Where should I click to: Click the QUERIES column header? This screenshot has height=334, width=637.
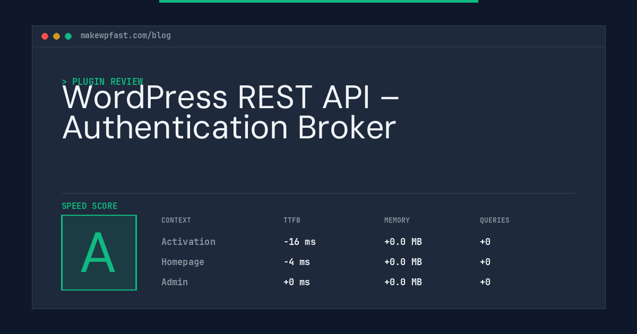coord(495,221)
